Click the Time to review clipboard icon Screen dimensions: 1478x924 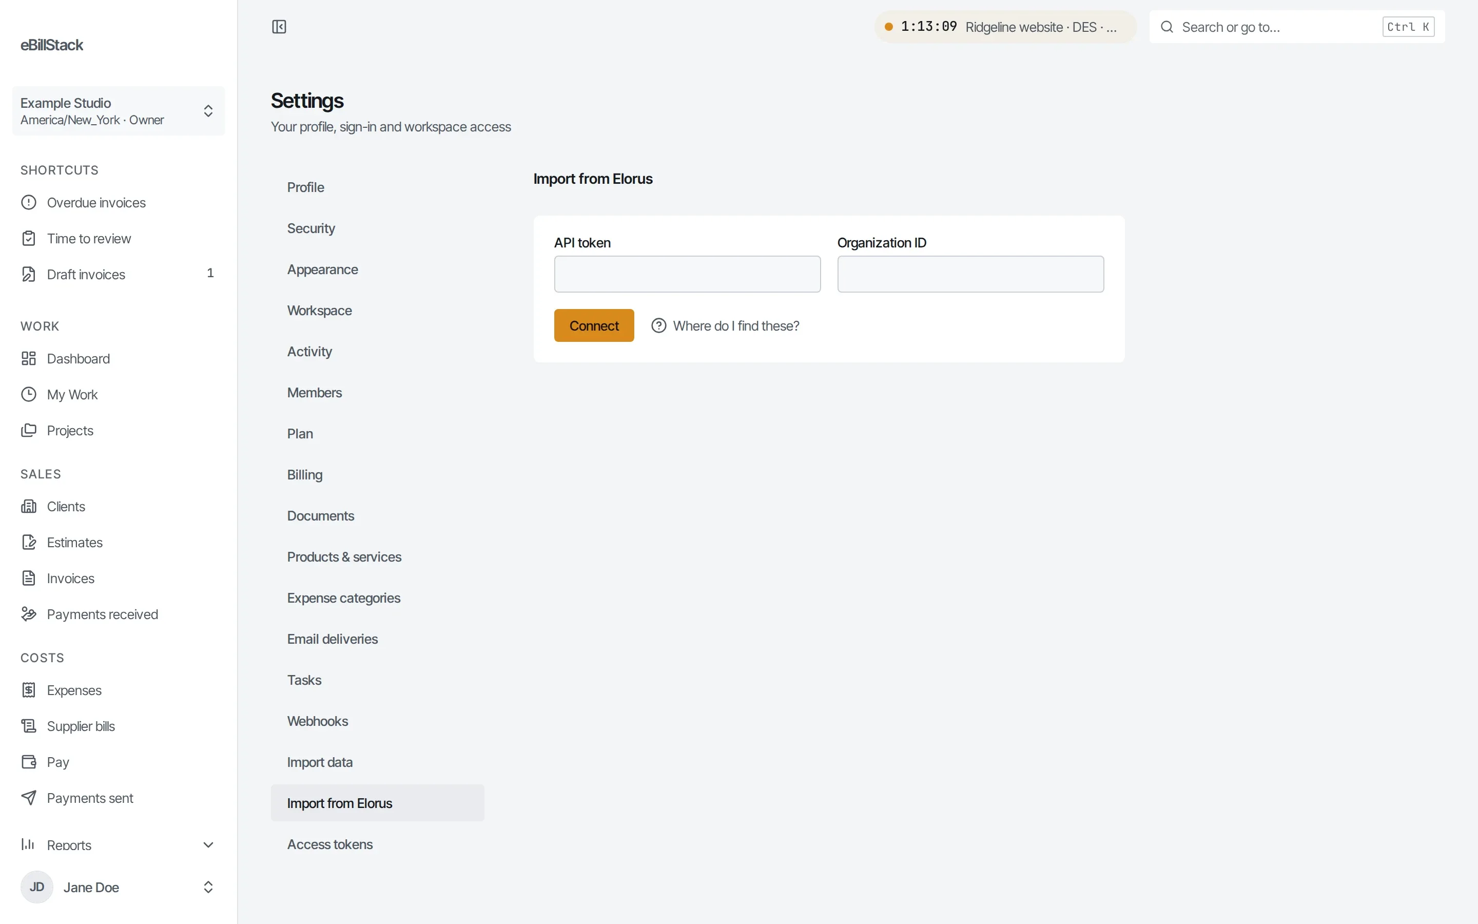click(x=29, y=238)
